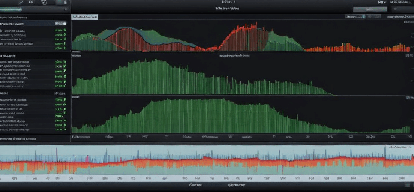The image size is (414, 192).
Task: Click the highlighted teal search field in sidebar
Action: [x=11, y=9]
